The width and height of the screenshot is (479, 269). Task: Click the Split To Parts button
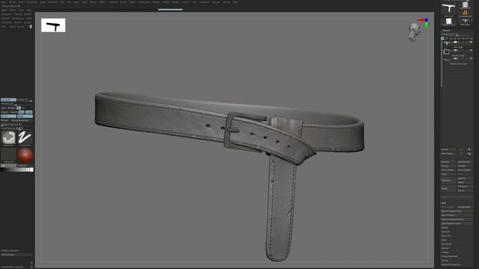tap(457, 215)
